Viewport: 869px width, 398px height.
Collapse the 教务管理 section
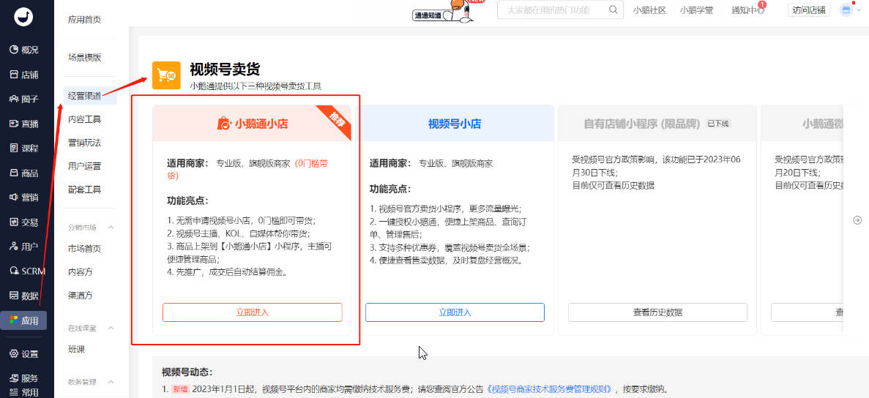coord(111,382)
